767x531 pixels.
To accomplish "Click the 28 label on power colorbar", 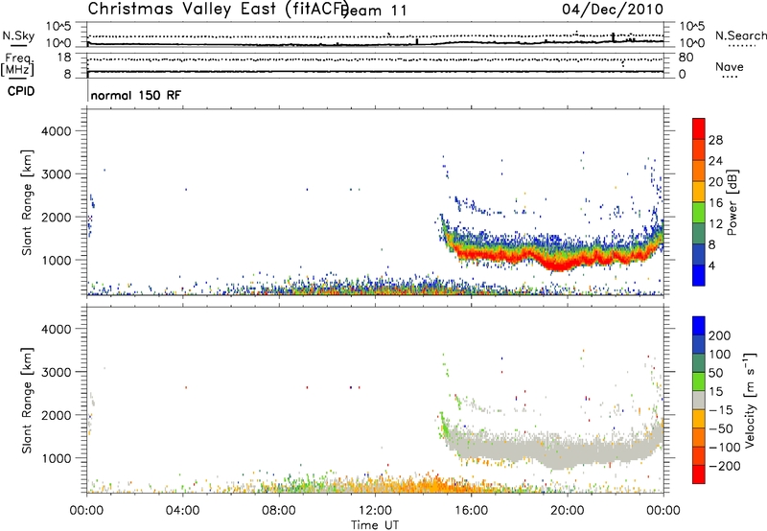I will [x=715, y=140].
